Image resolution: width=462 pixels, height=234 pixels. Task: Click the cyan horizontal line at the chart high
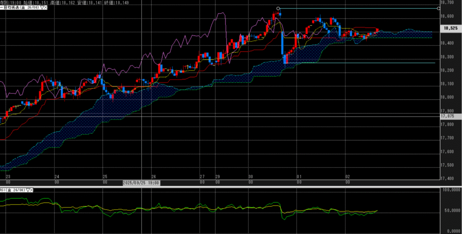(361, 9)
